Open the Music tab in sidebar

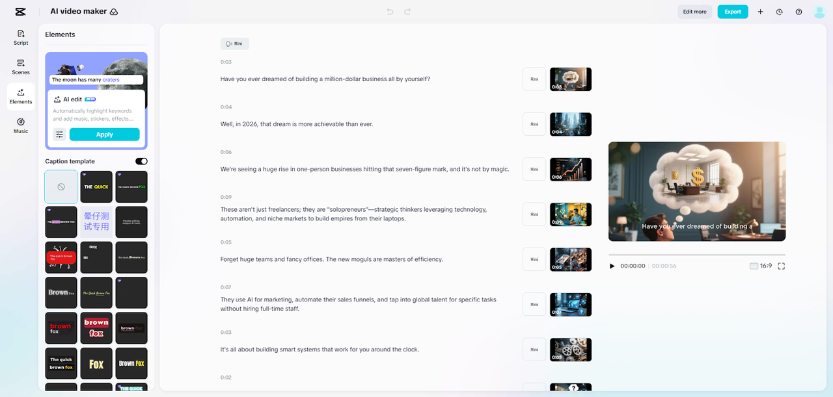[21, 125]
